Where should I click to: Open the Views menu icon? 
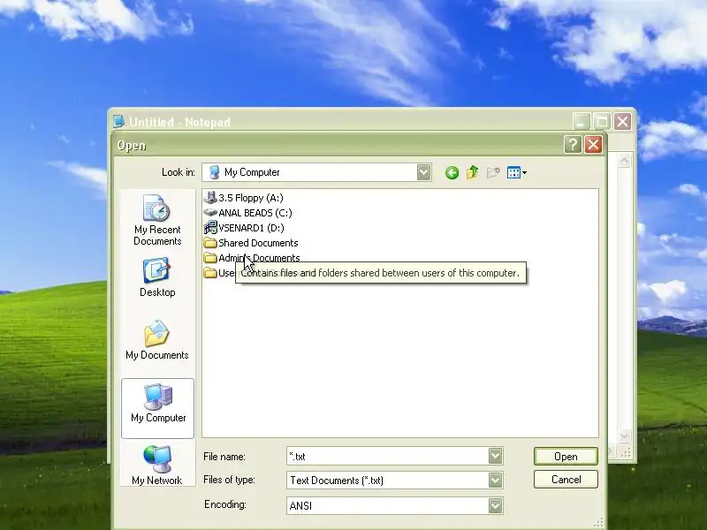[516, 172]
